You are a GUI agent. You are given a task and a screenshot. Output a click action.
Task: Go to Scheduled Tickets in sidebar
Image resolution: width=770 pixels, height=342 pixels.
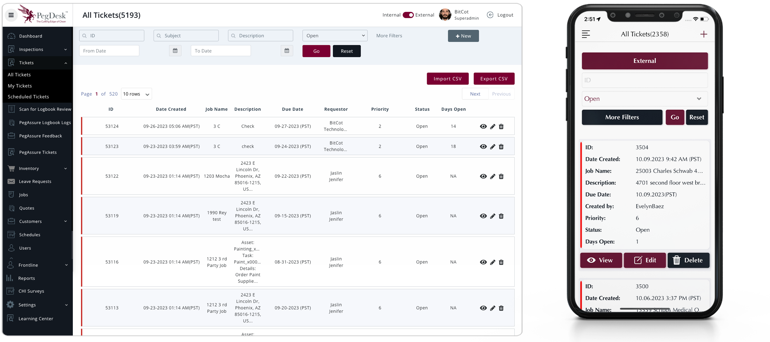tap(28, 97)
